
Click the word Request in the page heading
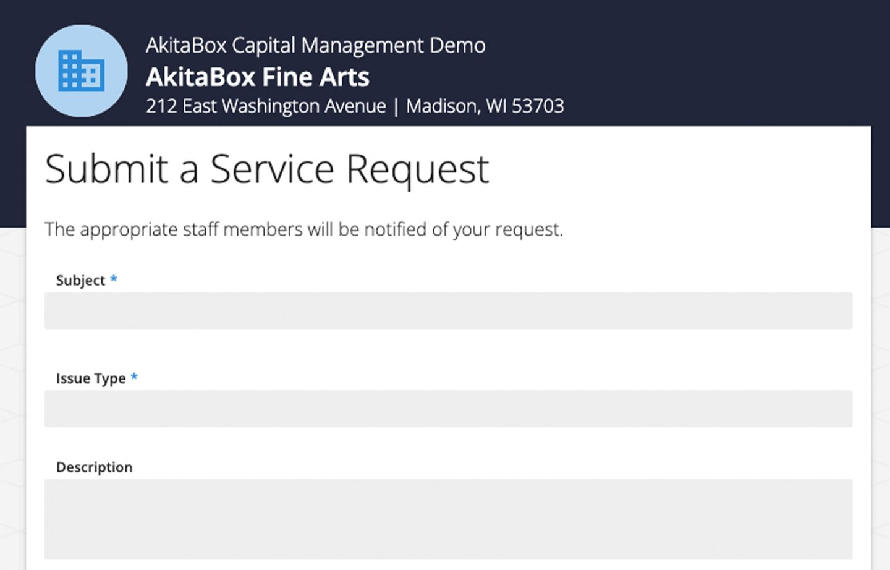pos(417,169)
